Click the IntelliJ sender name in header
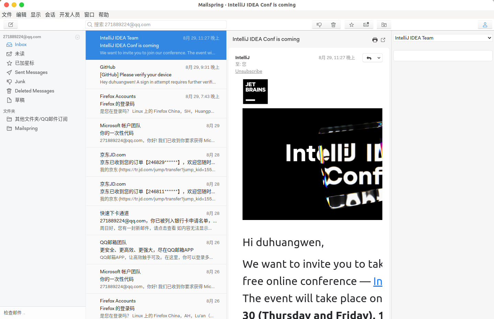The image size is (494, 319). tap(243, 58)
